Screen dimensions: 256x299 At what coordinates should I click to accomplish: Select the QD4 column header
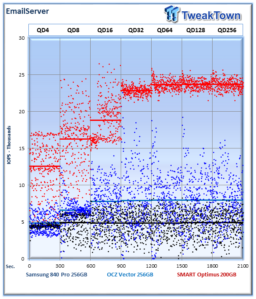pyautogui.click(x=43, y=30)
